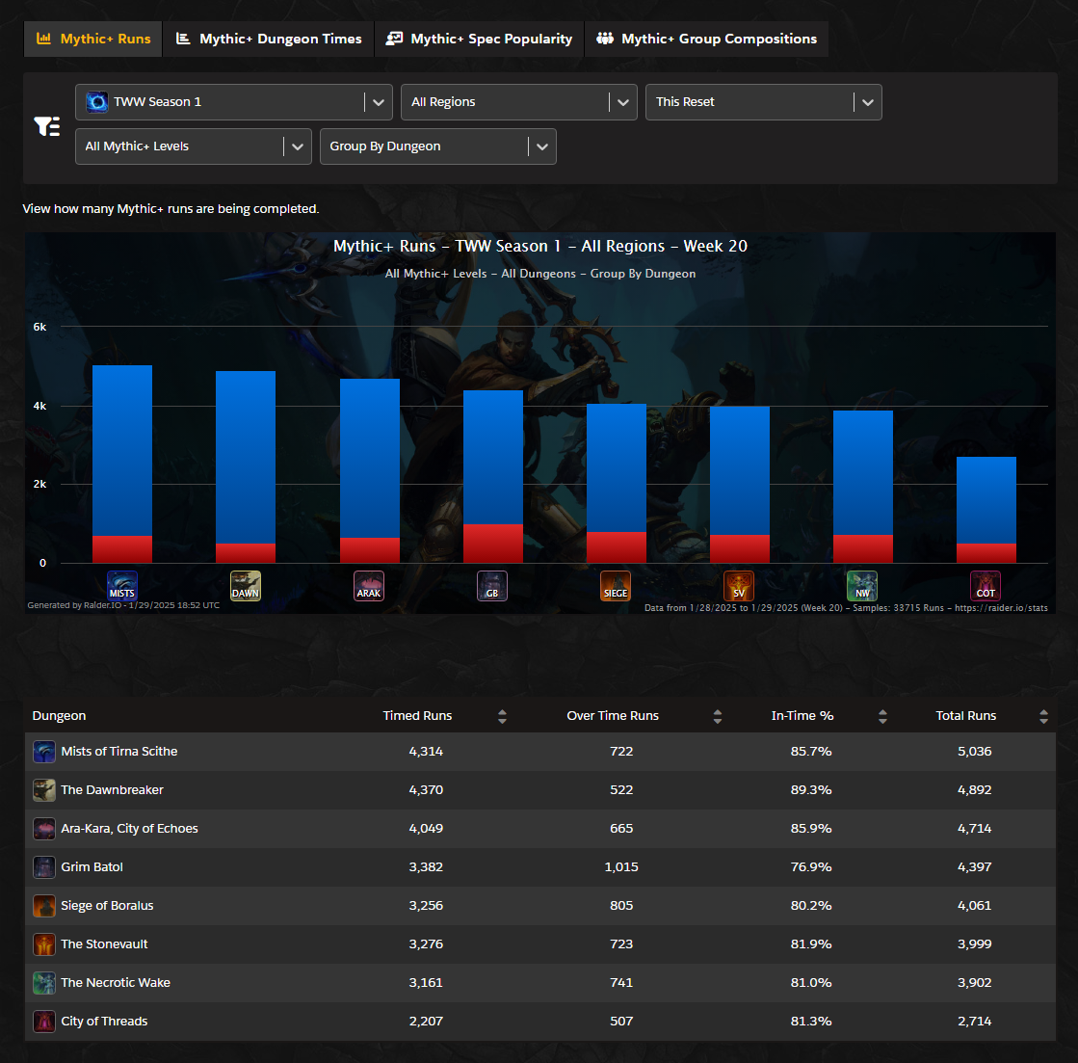Click the ARAK dungeon icon under chart
This screenshot has width=1078, height=1063.
369,585
